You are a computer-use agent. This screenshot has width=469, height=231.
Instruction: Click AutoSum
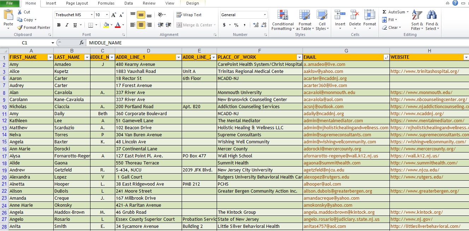[x=394, y=12]
